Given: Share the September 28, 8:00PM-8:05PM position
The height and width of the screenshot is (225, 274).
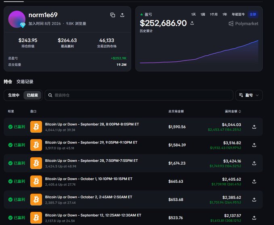Looking at the screenshot, I should point(254,127).
